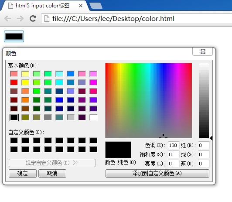Click the 颜色|纯色 preview box

point(118,150)
